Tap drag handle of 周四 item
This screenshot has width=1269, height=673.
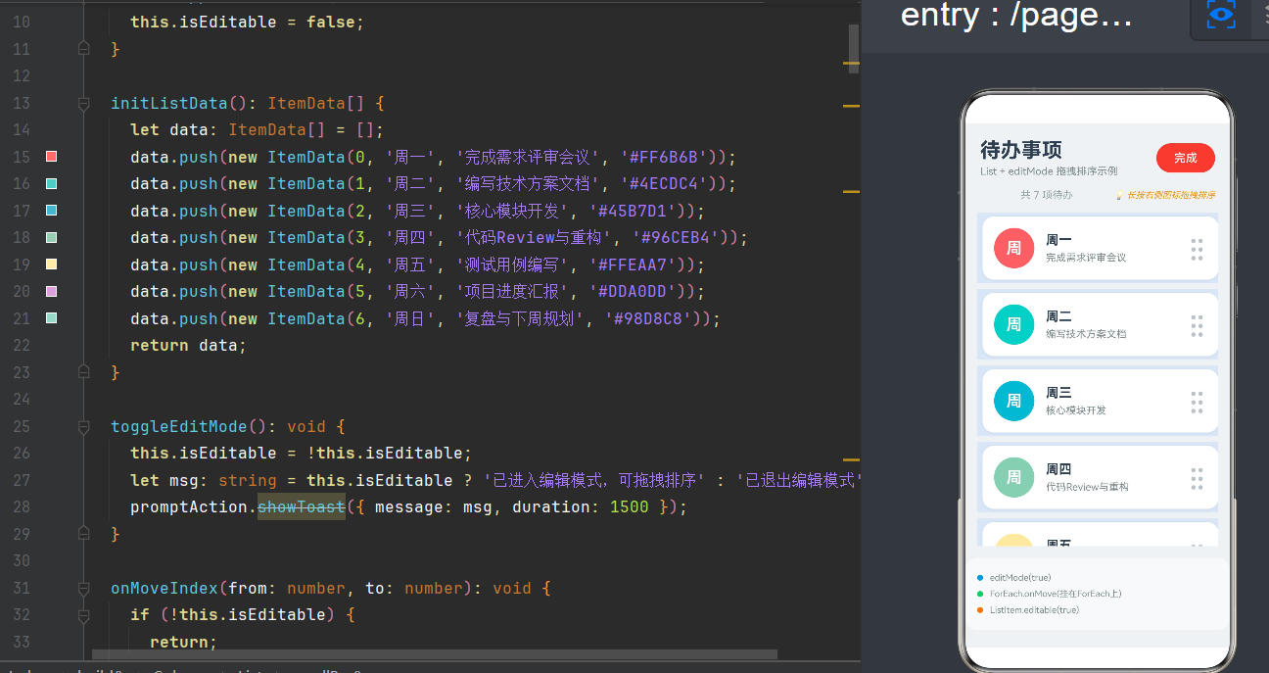coord(1197,478)
